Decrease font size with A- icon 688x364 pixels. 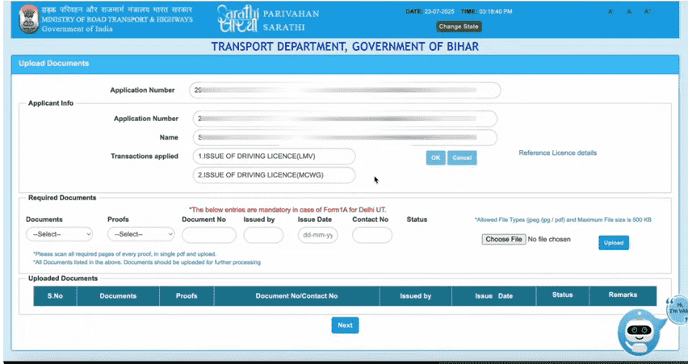click(610, 12)
